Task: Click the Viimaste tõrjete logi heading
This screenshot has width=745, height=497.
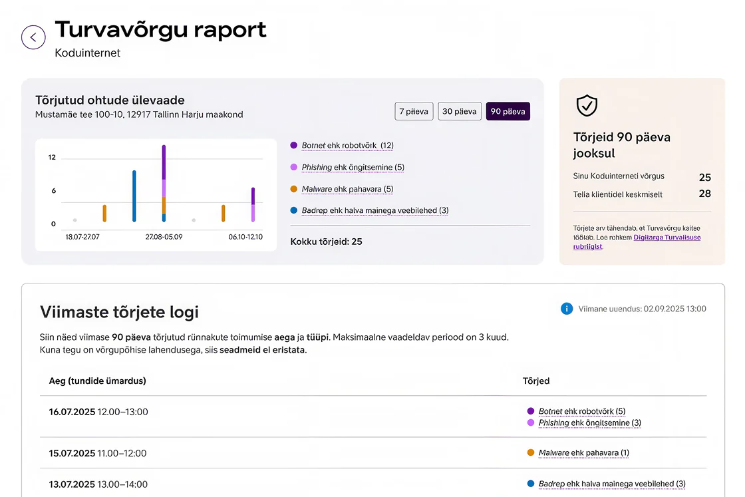Action: point(119,312)
